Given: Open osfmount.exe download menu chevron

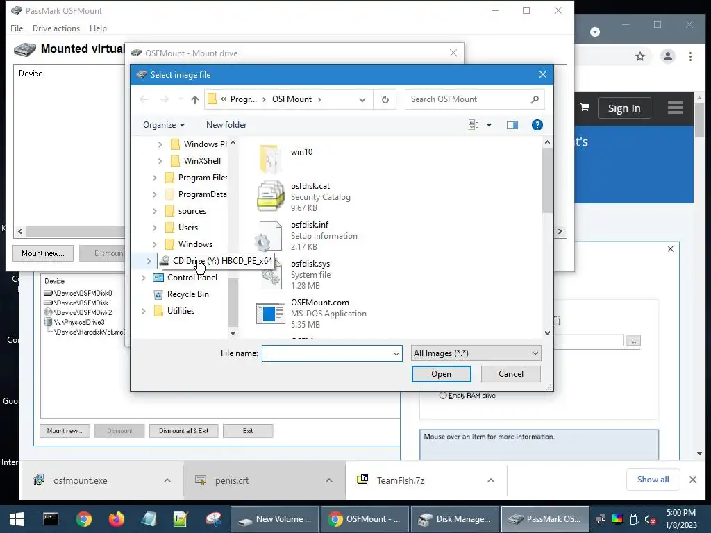Looking at the screenshot, I should (x=167, y=480).
